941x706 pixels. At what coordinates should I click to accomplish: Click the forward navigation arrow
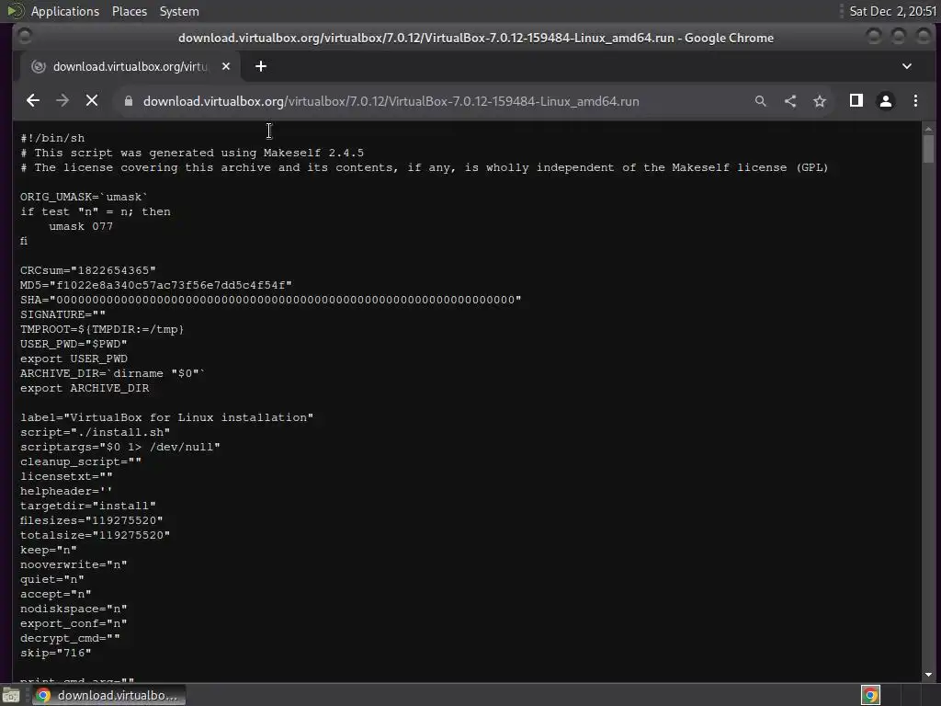[62, 101]
